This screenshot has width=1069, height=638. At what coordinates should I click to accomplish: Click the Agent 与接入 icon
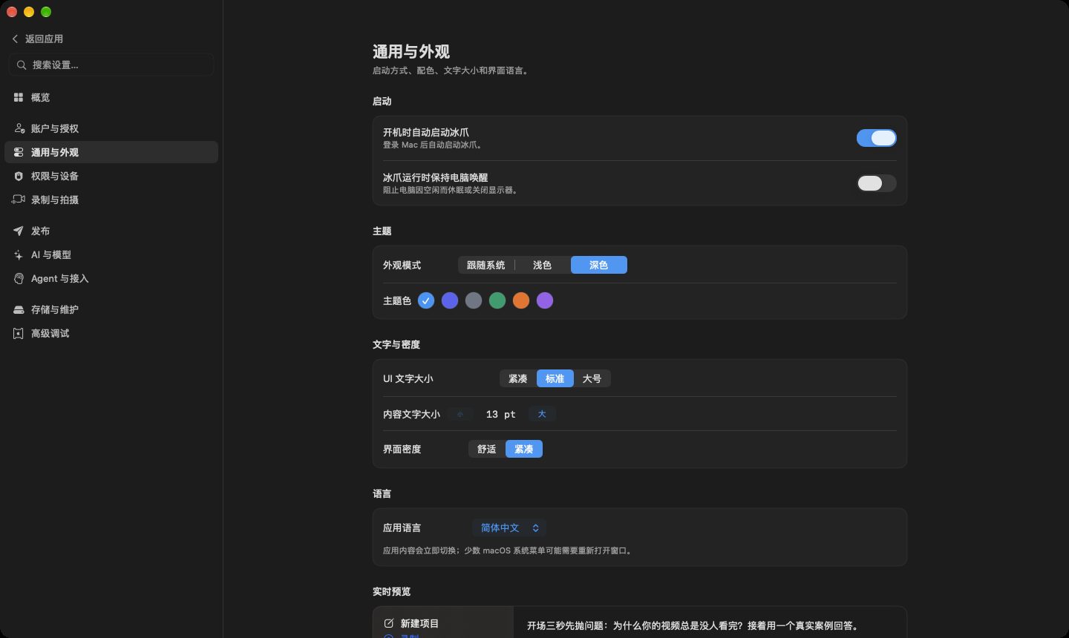(x=19, y=278)
